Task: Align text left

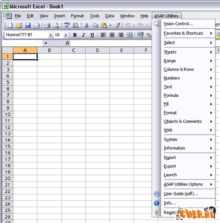Action: (x=103, y=35)
